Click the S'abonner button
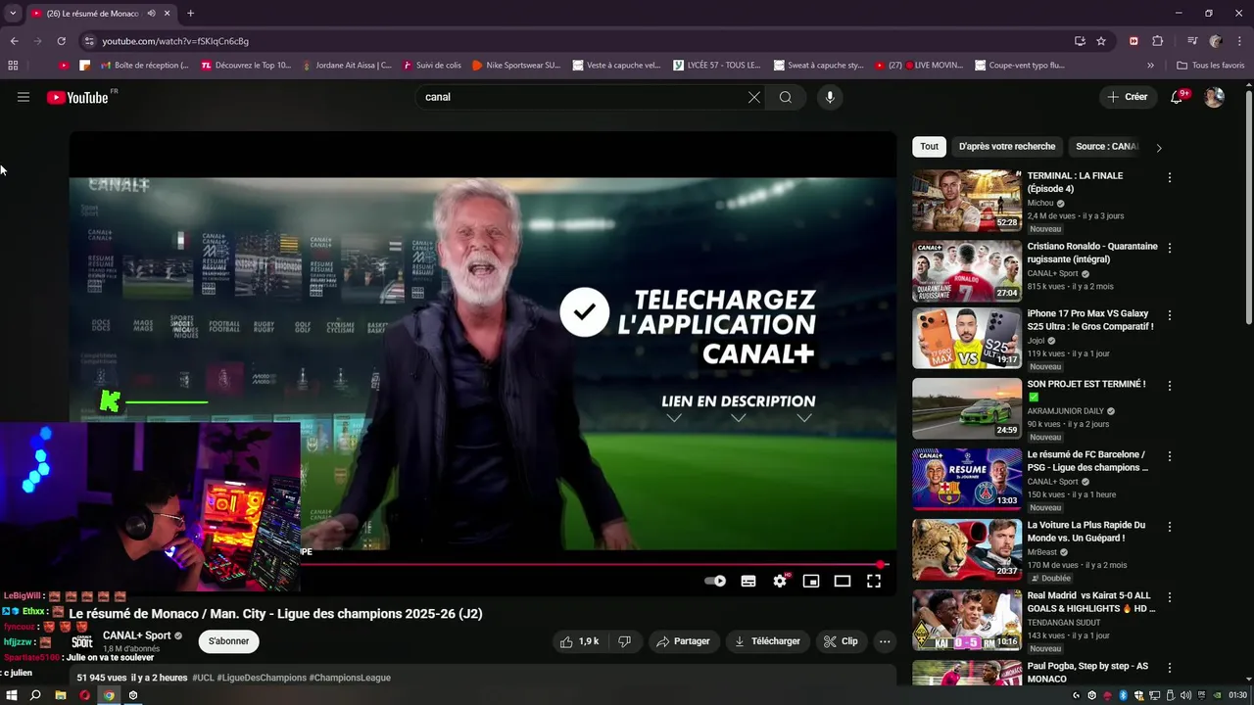The height and width of the screenshot is (705, 1254). pos(228,641)
